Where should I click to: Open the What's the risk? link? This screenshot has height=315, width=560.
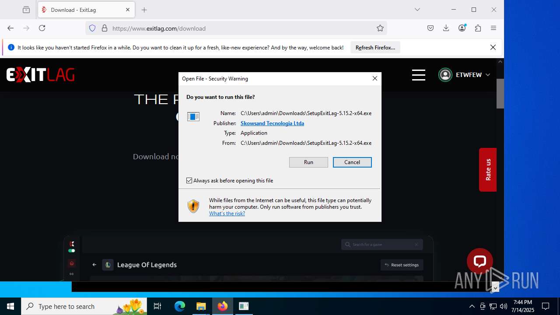click(x=227, y=213)
